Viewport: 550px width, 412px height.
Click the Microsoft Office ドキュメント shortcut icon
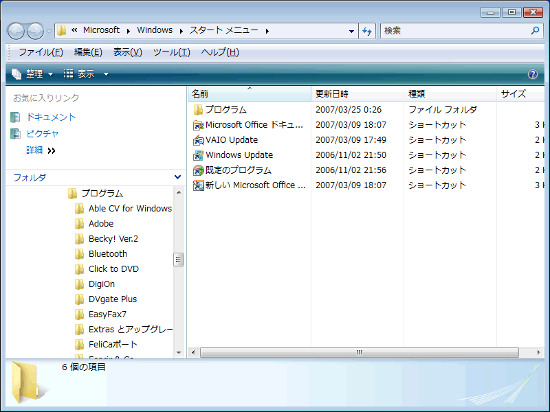199,125
